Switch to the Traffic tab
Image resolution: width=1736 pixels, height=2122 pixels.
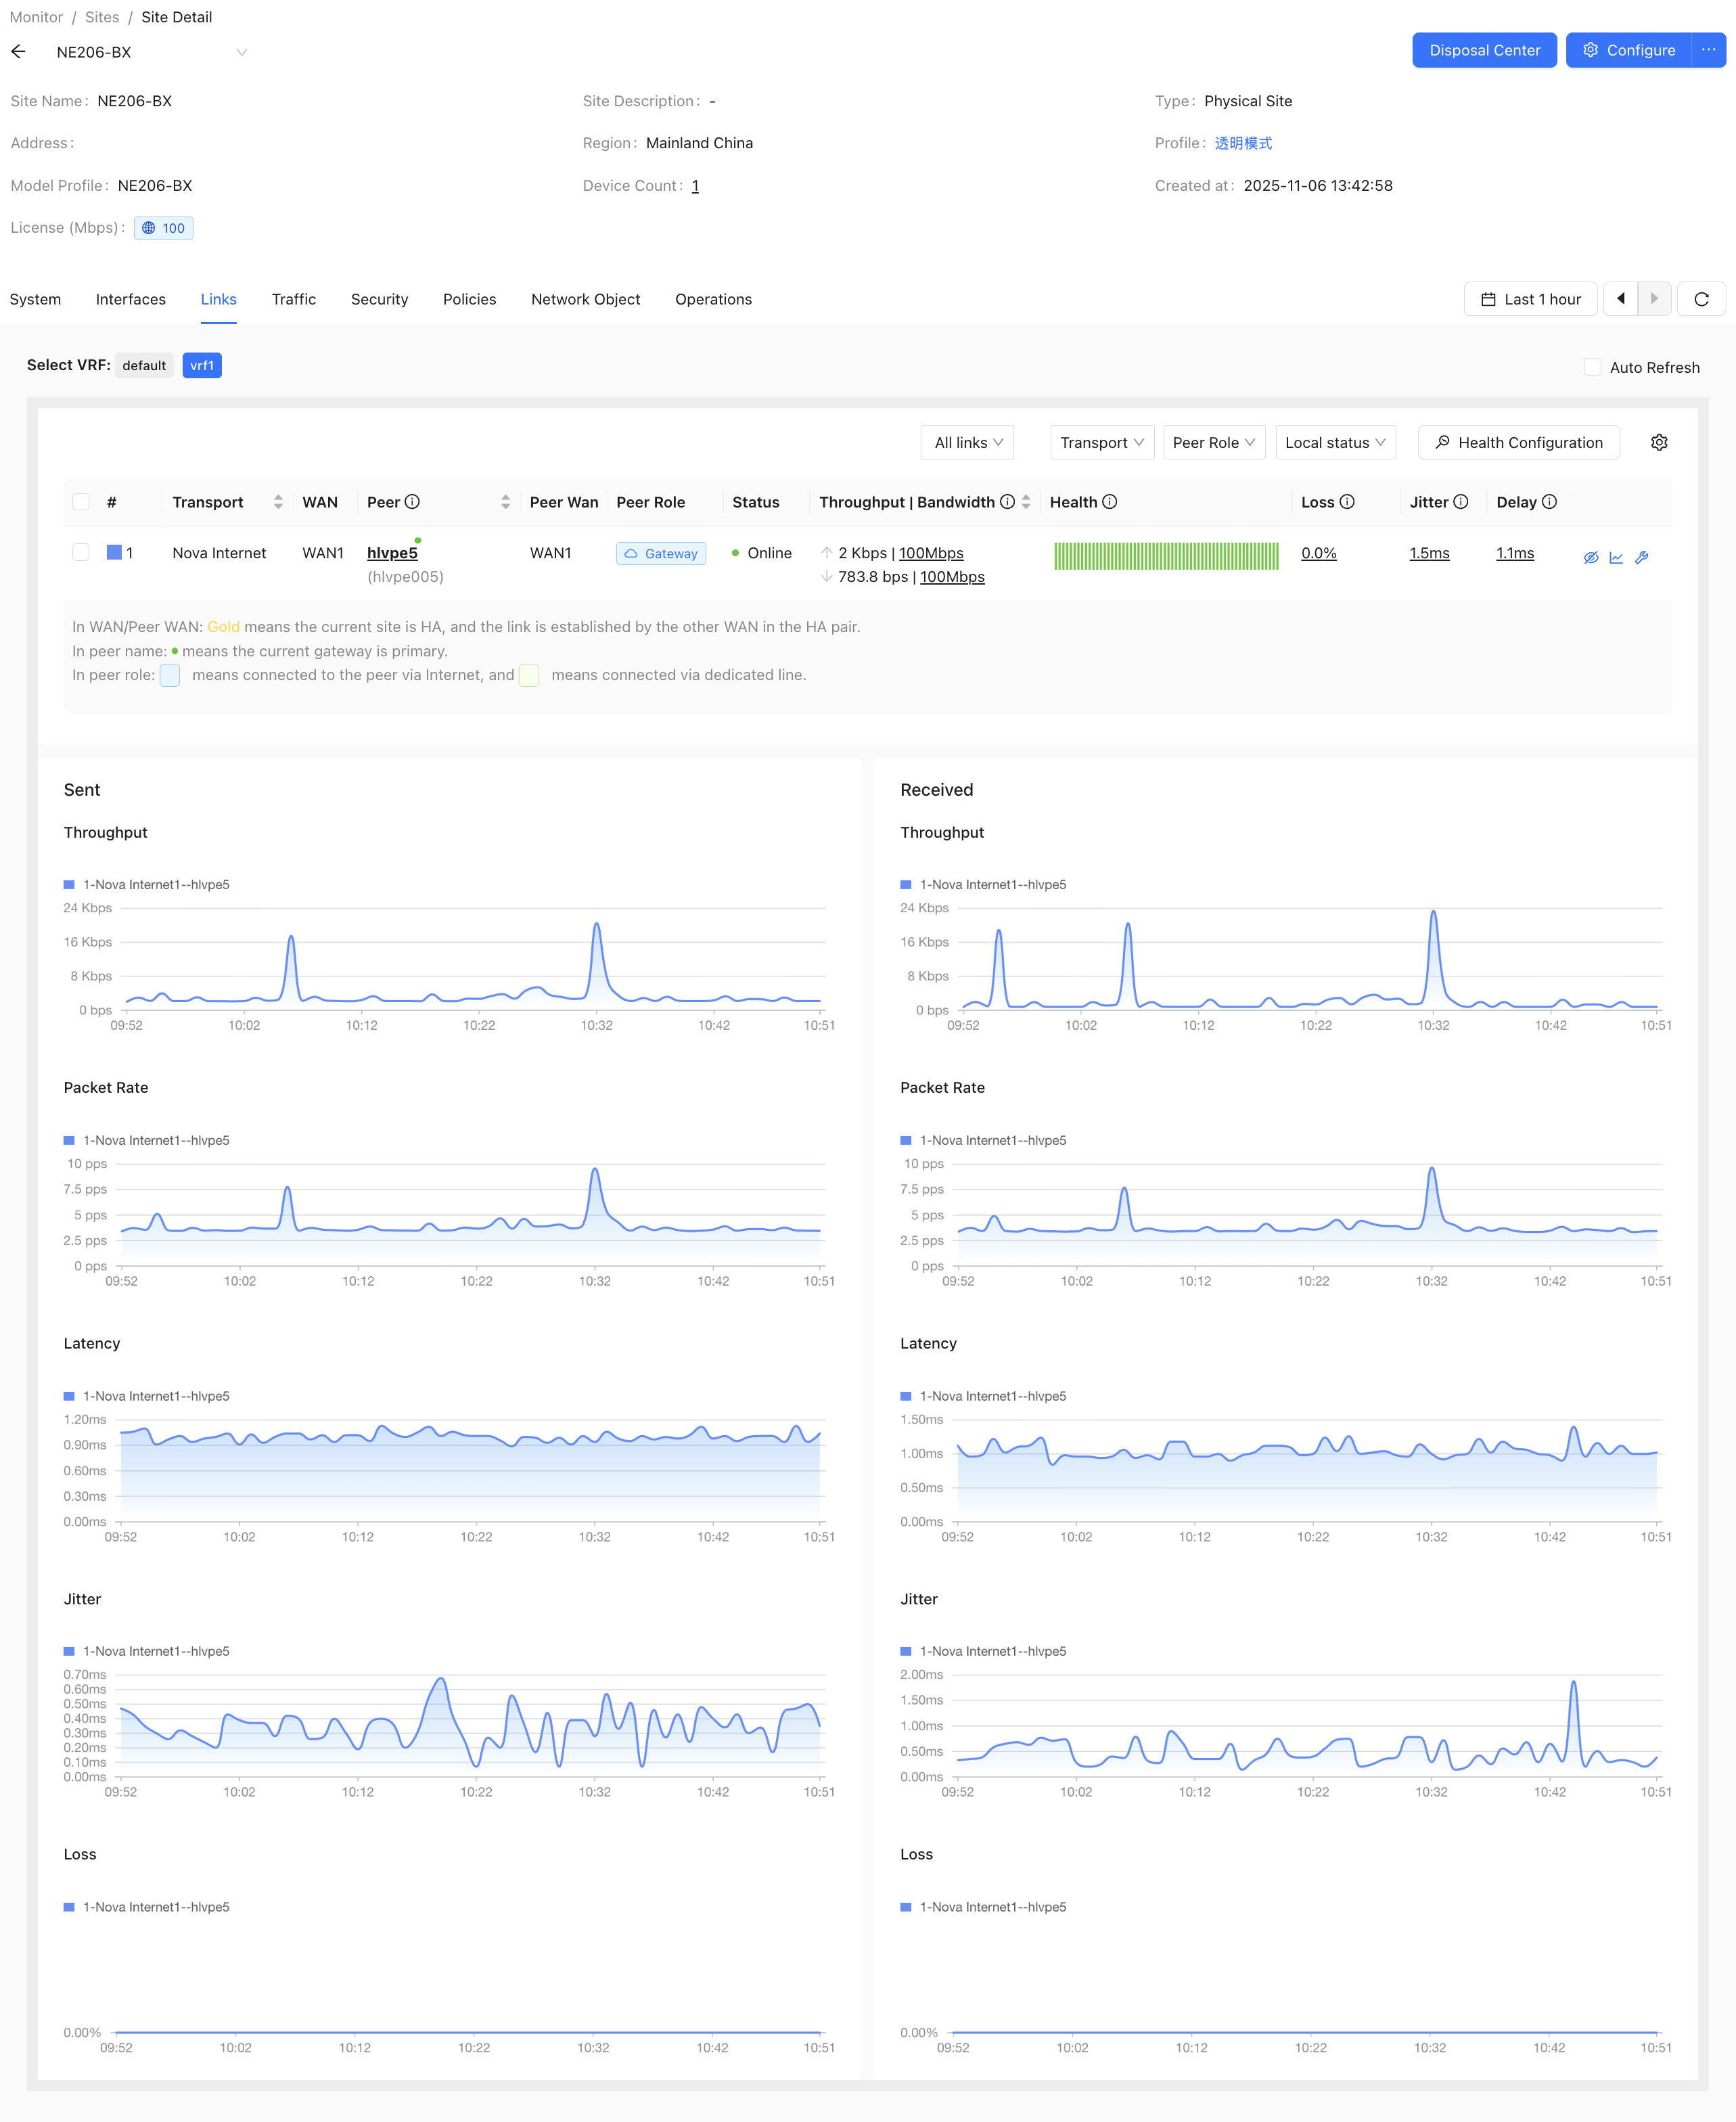pos(294,299)
